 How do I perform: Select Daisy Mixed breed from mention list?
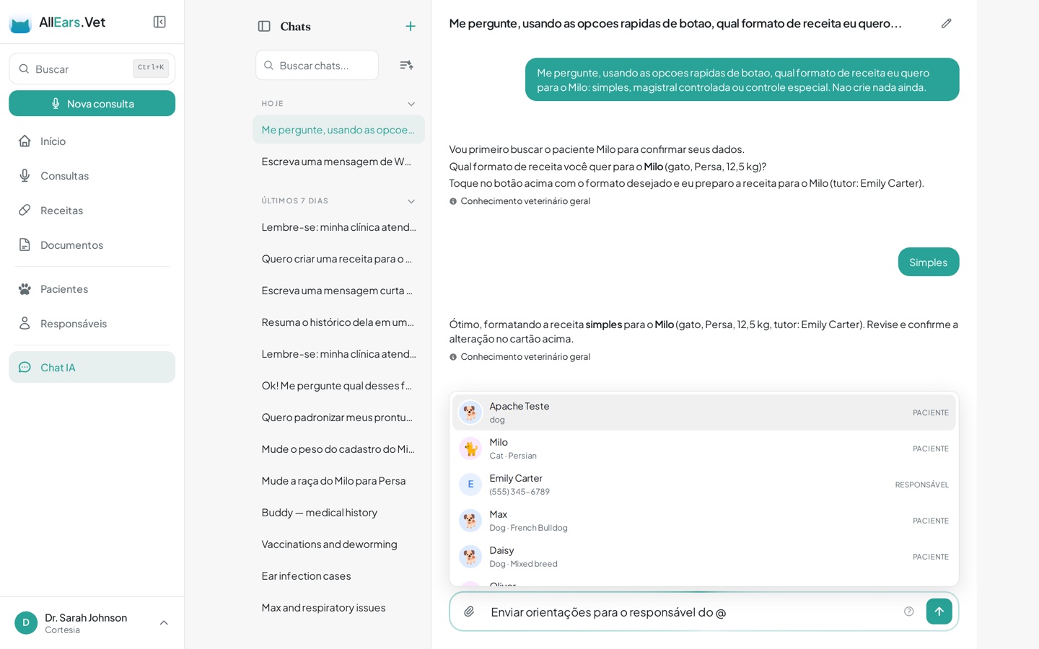[x=703, y=557]
